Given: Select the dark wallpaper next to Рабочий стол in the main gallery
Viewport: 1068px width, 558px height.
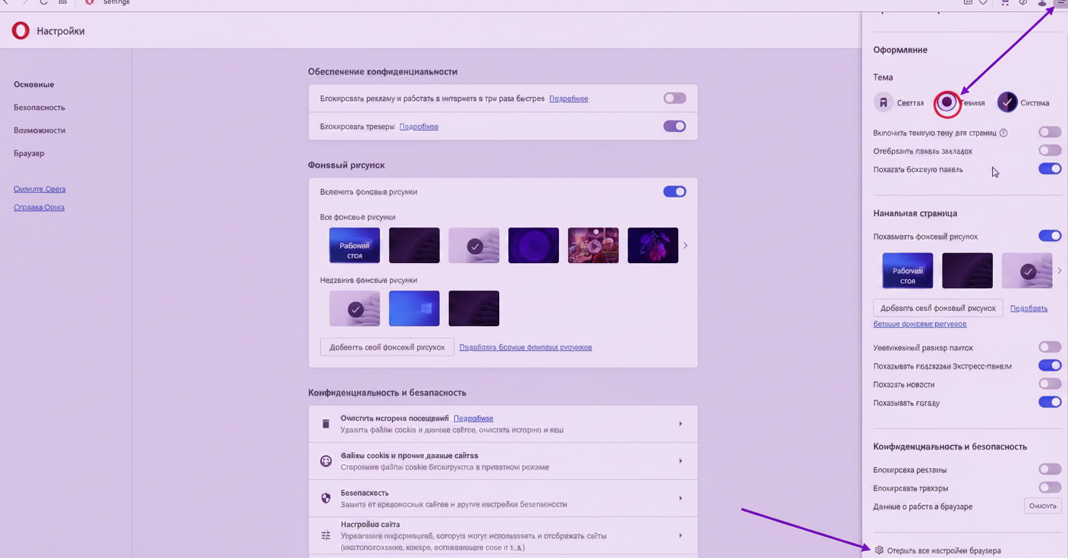Looking at the screenshot, I should coord(414,245).
